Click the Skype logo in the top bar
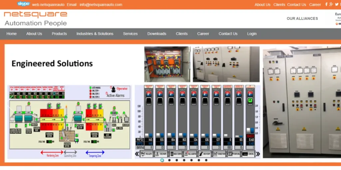 click(24, 4)
